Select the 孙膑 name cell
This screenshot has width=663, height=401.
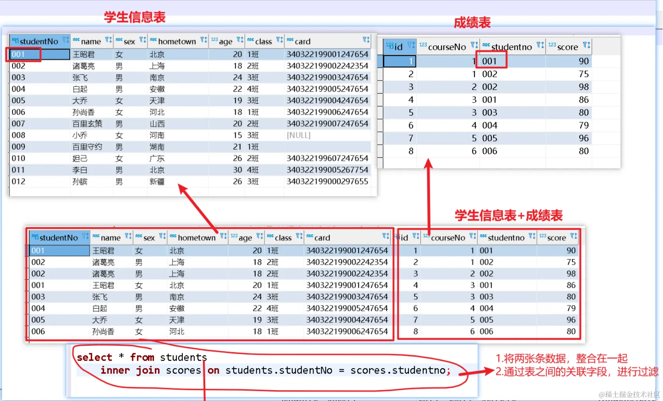tap(80, 182)
